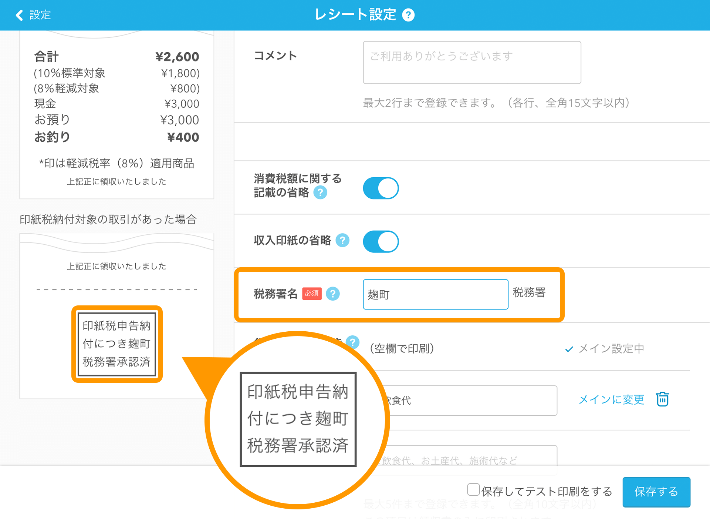Open help icon beside レシート設定 title

[x=408, y=15]
